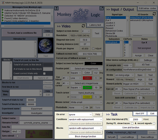Image resolution: width=158 pixels, height=140 pixels.
Task: Click Clear button for Eye X
Action: click(151, 56)
